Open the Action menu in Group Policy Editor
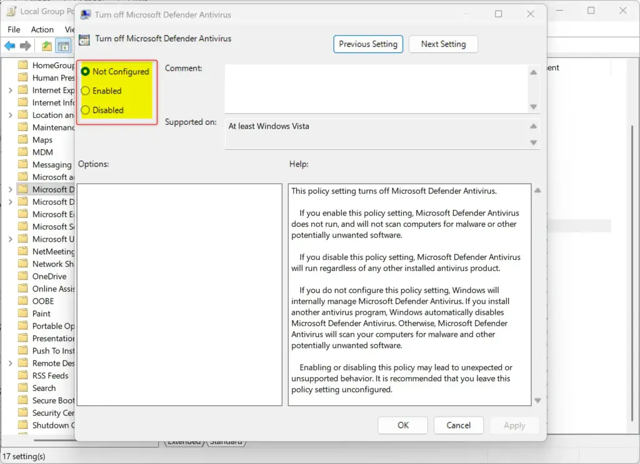This screenshot has width=640, height=464. click(x=42, y=29)
